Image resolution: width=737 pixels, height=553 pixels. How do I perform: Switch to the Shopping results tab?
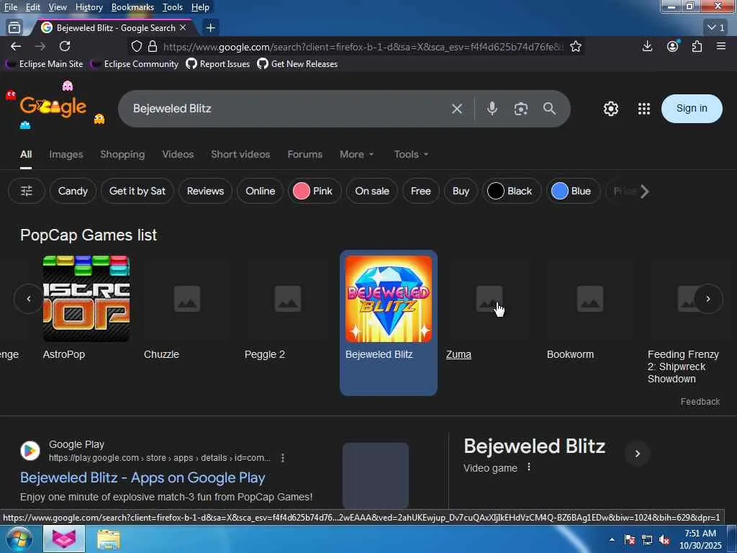122,154
